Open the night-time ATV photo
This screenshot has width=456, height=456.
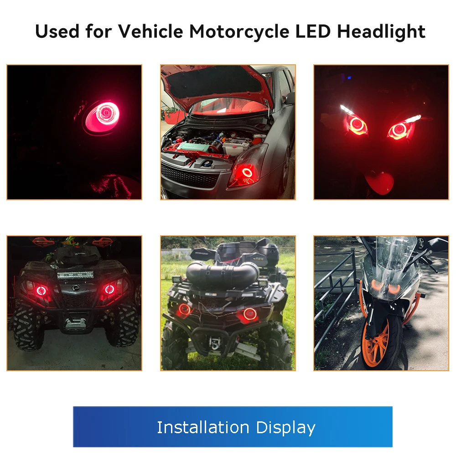tap(74, 303)
